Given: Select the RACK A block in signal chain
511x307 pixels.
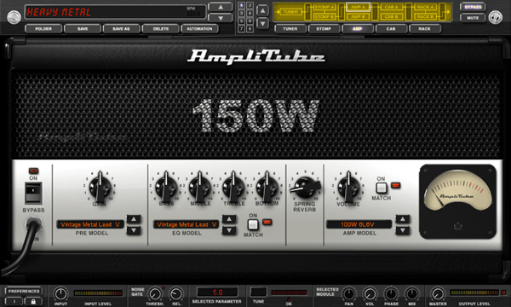Looking at the screenshot, I should [425, 7].
